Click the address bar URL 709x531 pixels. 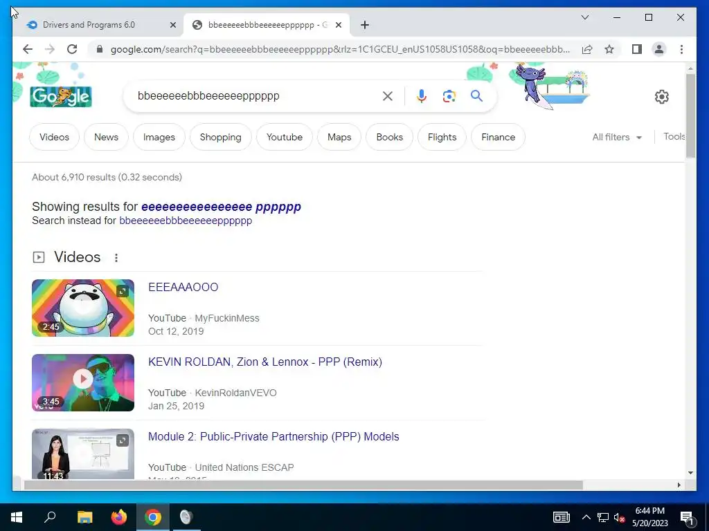(x=340, y=49)
